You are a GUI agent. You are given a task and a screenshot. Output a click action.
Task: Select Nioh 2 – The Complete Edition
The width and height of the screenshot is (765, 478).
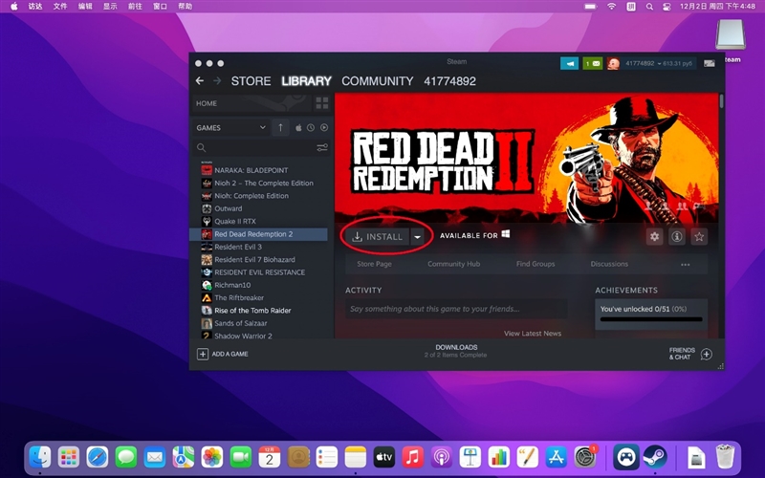258,183
